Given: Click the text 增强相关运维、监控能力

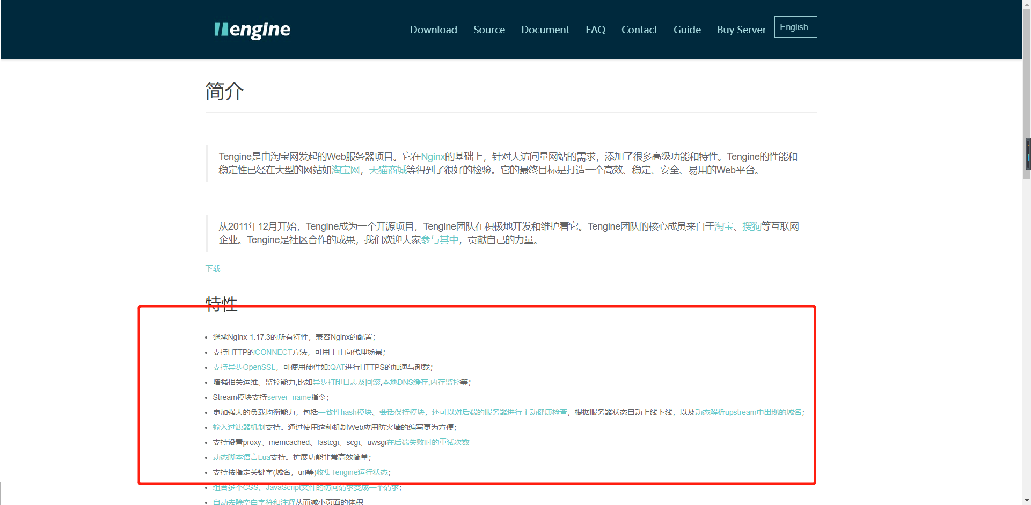Looking at the screenshot, I should click(254, 382).
